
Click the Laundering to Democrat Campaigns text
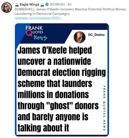click(42, 14)
